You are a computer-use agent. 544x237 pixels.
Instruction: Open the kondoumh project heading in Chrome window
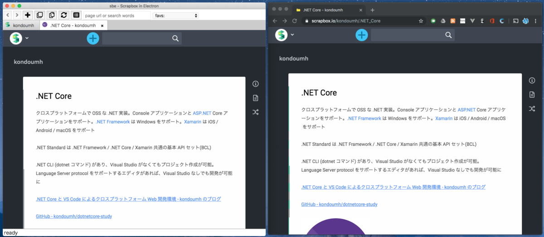[294, 58]
